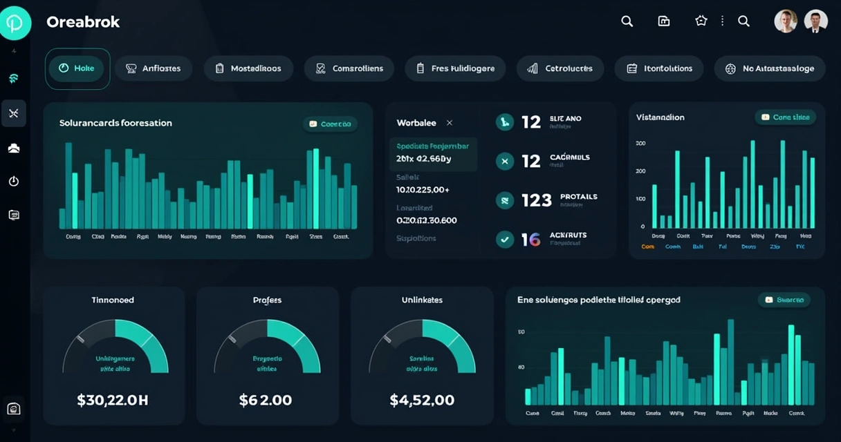Click the Cose button on Solurancards fooresation
Viewport: 841px width, 442px height.
(330, 122)
